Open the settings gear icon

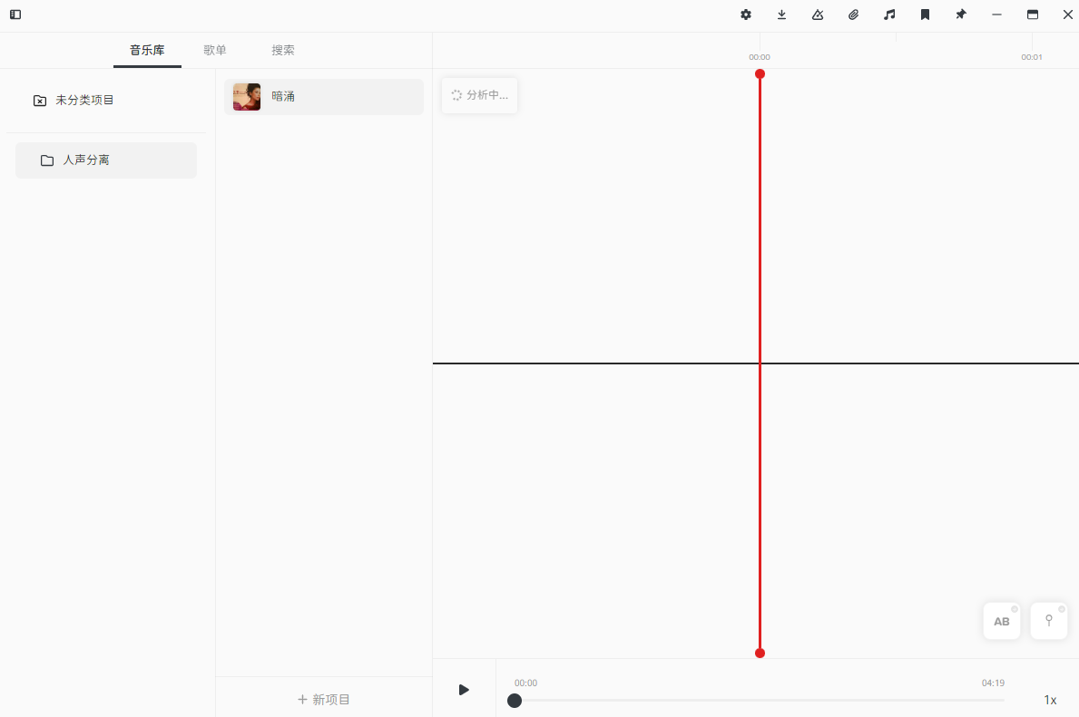point(746,15)
